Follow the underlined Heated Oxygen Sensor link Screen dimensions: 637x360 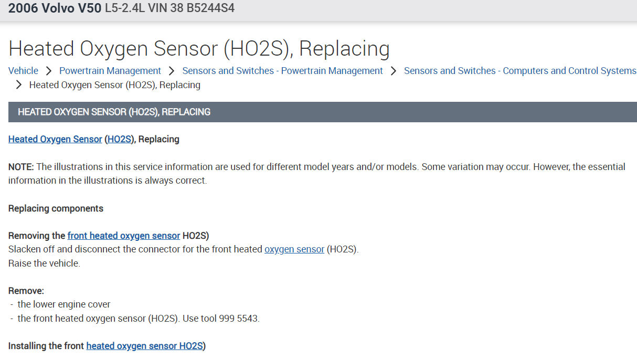[55, 139]
